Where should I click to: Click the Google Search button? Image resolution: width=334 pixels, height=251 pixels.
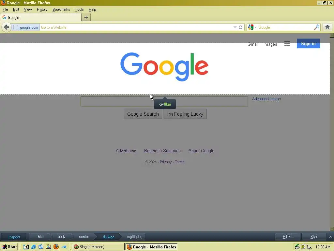tap(143, 114)
